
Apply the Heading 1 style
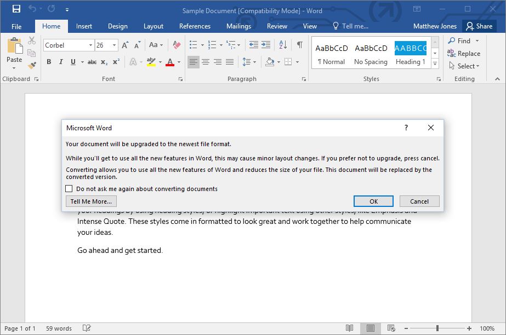tap(411, 53)
